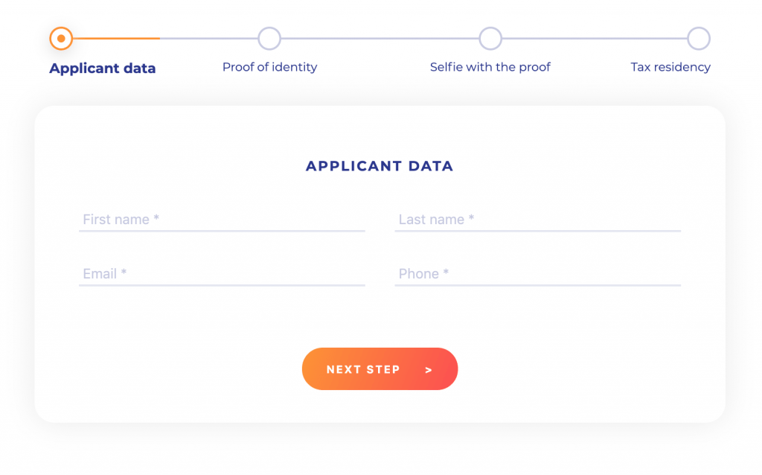Click the orange Applicant data step circle
Image resolution: width=762 pixels, height=475 pixels.
pyautogui.click(x=61, y=38)
